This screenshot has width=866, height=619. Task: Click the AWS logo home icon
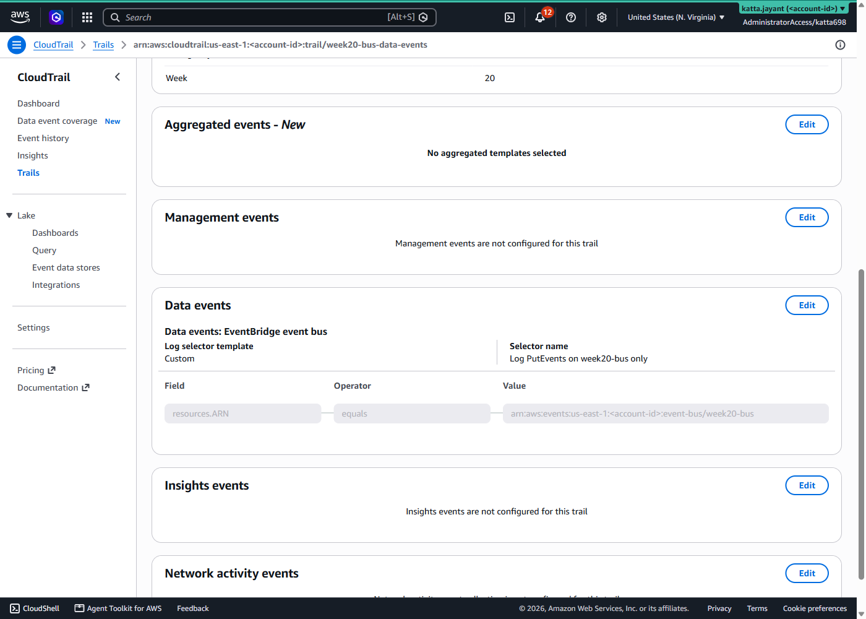tap(20, 17)
